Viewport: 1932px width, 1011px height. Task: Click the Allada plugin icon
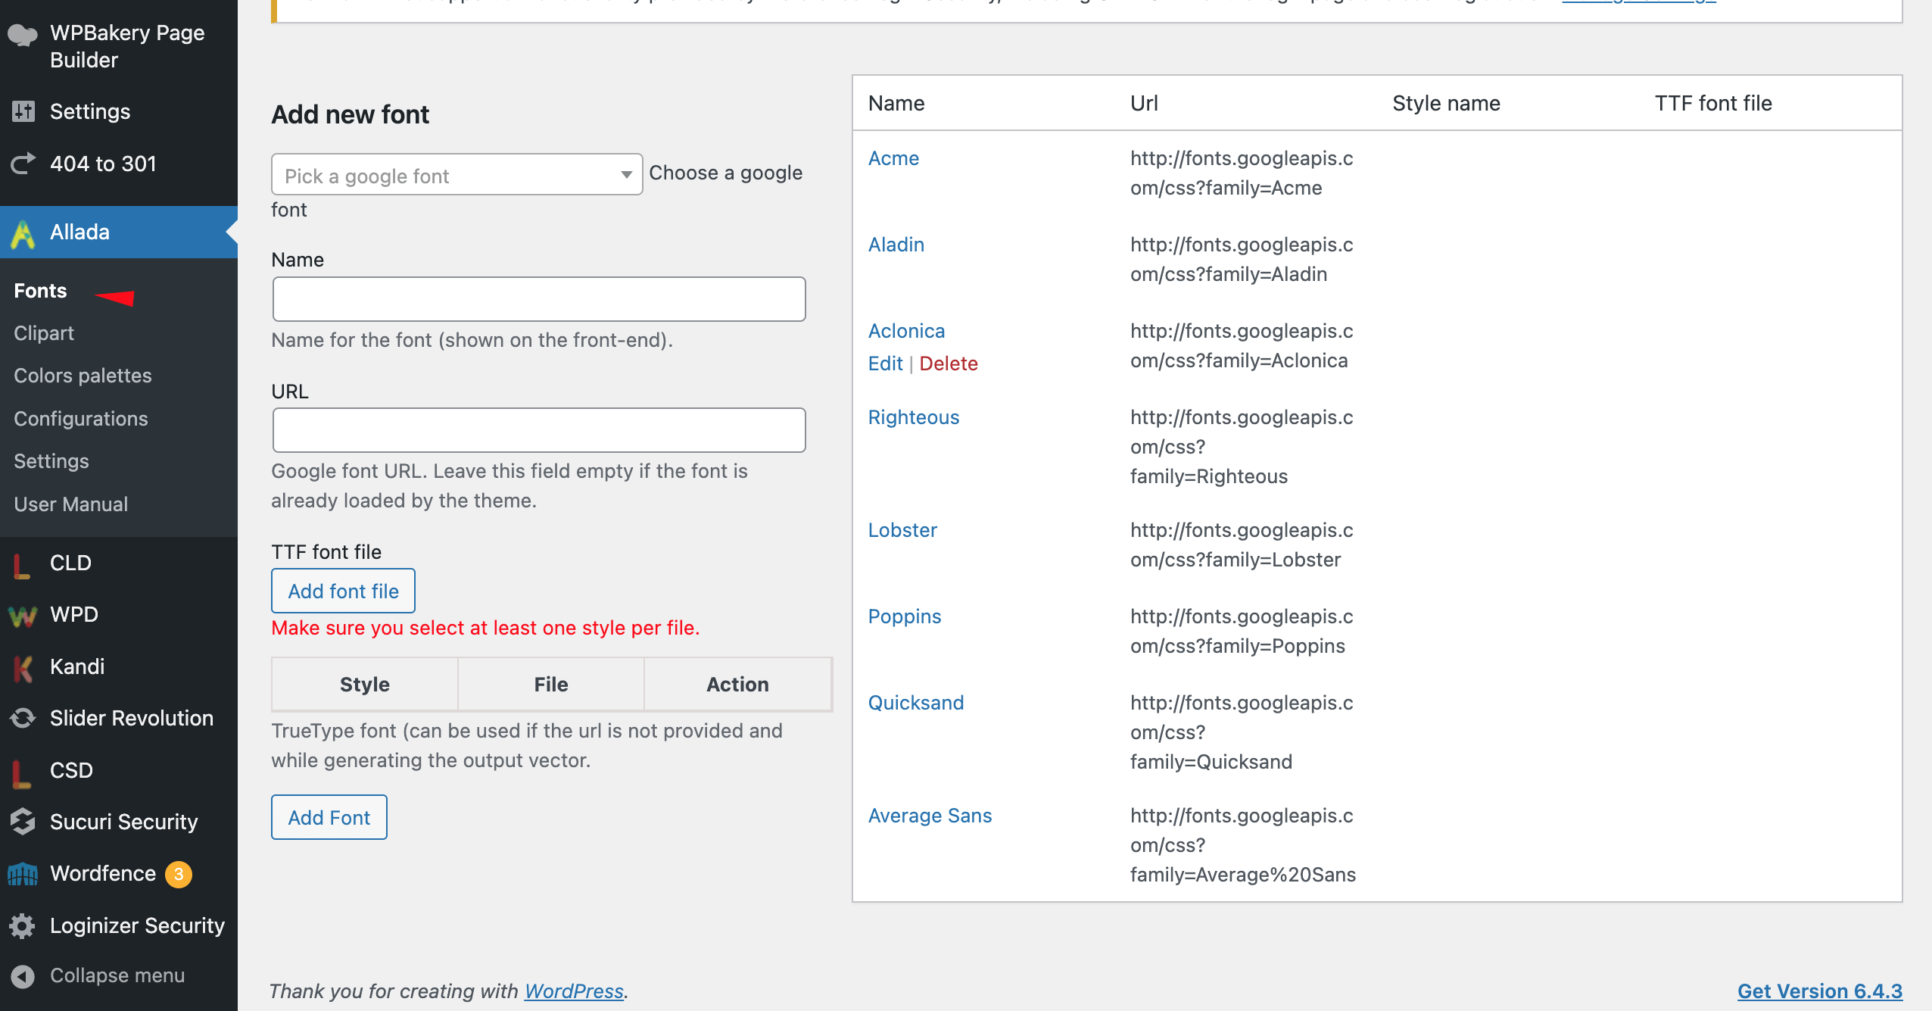point(23,231)
